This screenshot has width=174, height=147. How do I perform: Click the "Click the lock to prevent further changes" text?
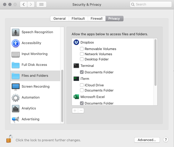point(48,140)
